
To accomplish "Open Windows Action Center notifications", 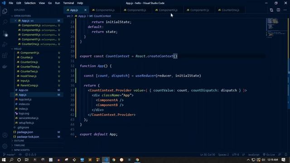I will 283,160.
